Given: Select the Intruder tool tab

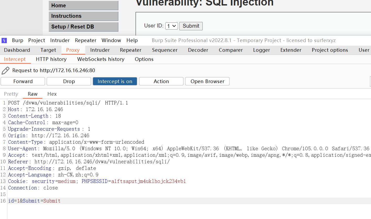Looking at the screenshot, I should (x=100, y=50).
